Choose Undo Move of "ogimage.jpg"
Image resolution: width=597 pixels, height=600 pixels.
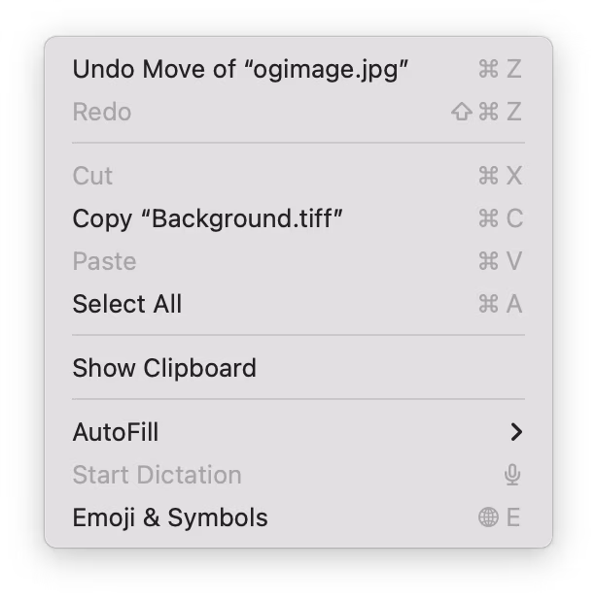pos(298,69)
